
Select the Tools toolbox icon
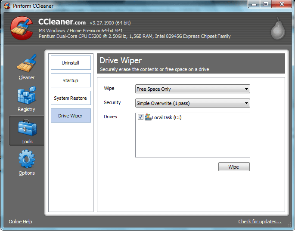pos(27,128)
